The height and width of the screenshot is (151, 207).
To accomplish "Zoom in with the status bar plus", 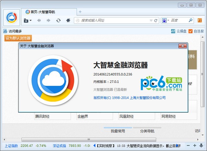I will pyautogui.click(x=195, y=145).
